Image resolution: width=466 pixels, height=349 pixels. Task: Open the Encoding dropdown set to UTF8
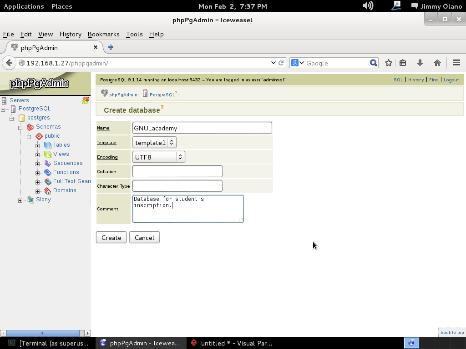158,157
